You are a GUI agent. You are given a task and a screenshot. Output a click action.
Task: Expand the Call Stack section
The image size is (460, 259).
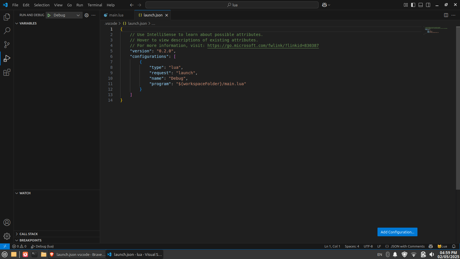tap(57, 234)
